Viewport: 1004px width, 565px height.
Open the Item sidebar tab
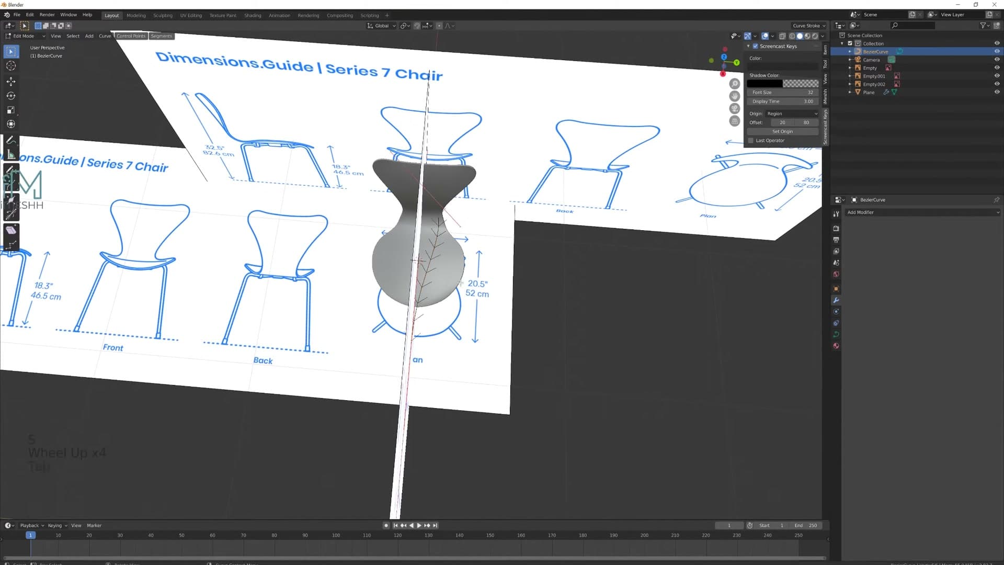tap(825, 50)
